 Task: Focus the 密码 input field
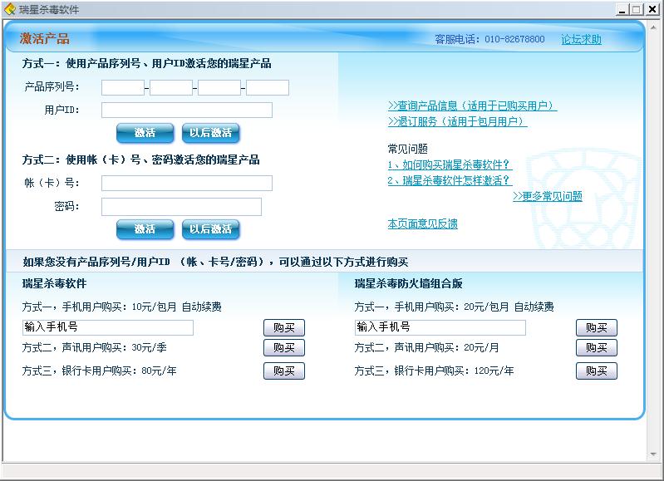pyautogui.click(x=181, y=207)
